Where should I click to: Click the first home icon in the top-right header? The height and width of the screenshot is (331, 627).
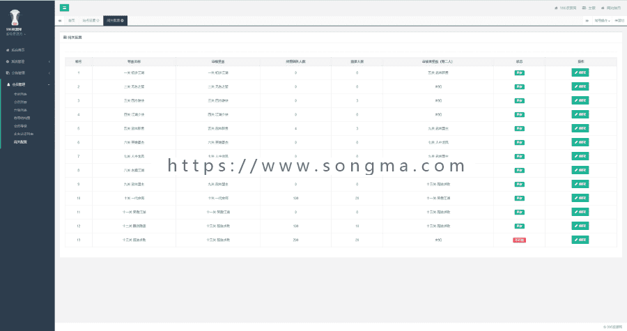pyautogui.click(x=556, y=8)
